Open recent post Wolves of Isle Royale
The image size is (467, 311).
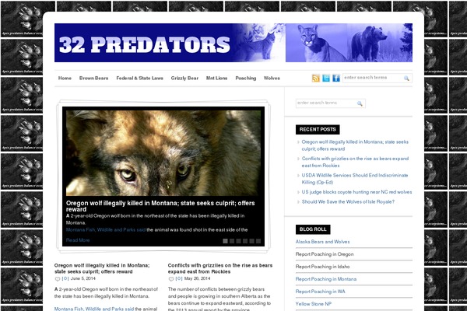pos(348,202)
